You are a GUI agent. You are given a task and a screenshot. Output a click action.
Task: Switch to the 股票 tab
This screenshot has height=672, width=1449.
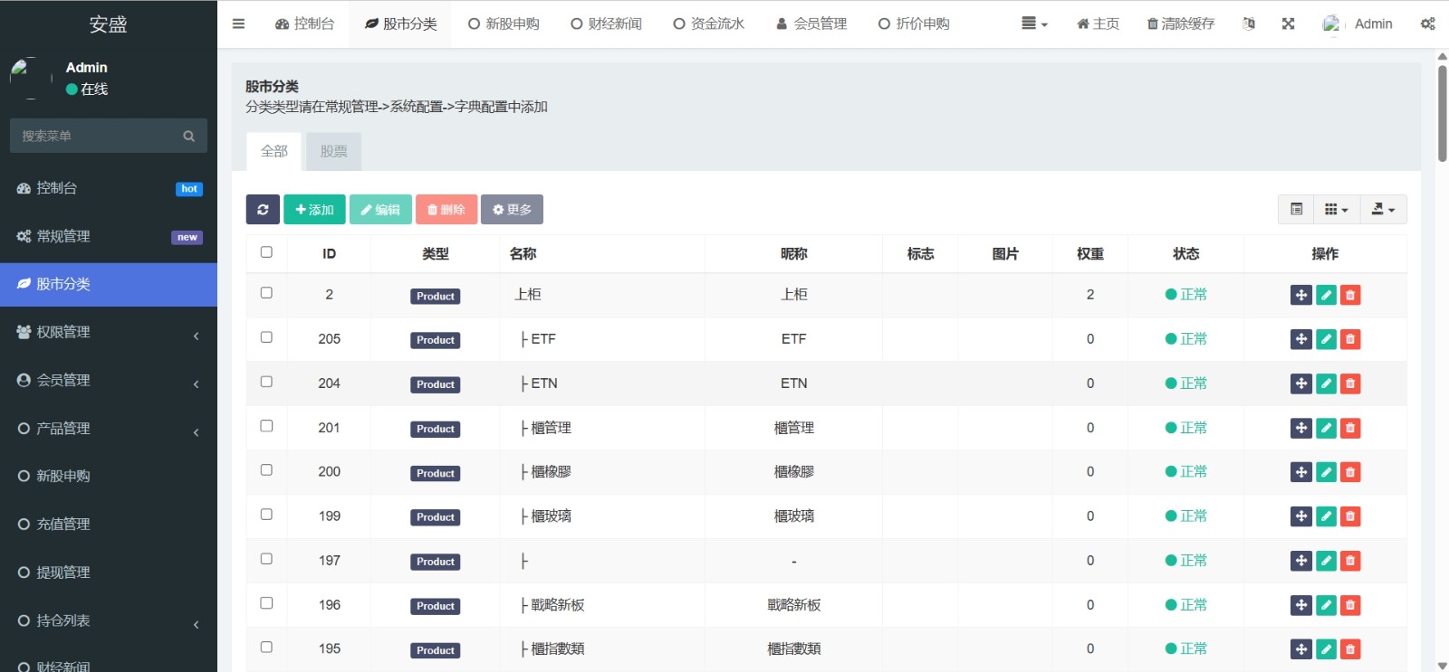333,152
